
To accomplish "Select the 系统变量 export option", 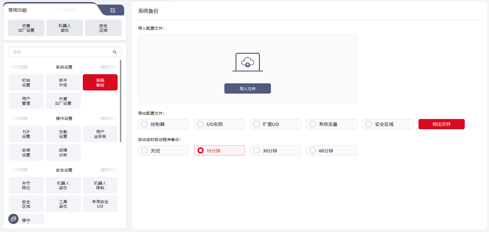I will point(313,124).
